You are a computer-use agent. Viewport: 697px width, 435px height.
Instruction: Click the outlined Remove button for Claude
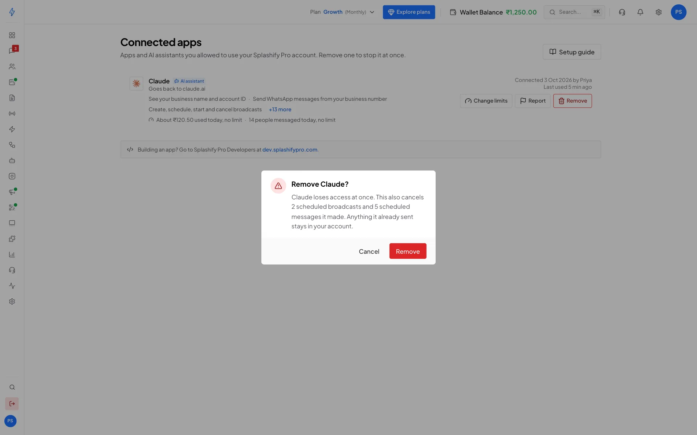point(572,101)
